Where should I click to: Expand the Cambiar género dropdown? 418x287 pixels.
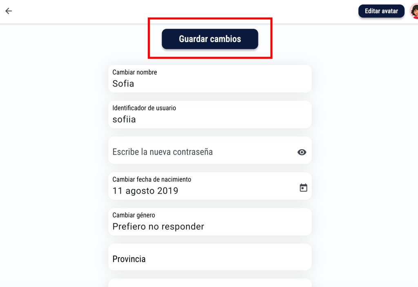[x=210, y=222]
